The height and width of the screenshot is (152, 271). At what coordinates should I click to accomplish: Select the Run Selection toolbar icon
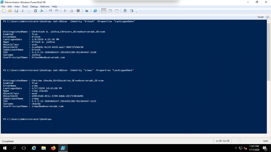pos(72,11)
